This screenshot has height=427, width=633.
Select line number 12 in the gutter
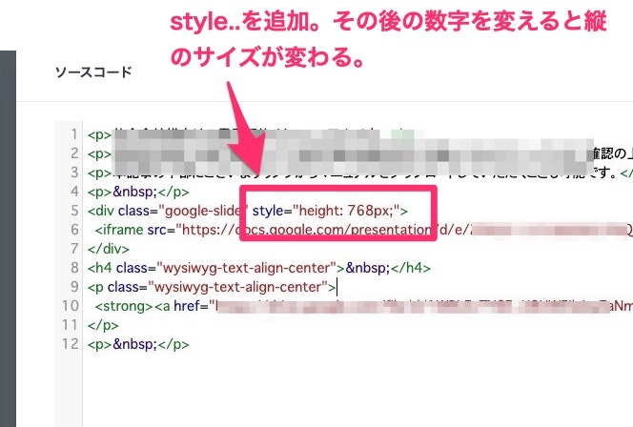pyautogui.click(x=71, y=344)
